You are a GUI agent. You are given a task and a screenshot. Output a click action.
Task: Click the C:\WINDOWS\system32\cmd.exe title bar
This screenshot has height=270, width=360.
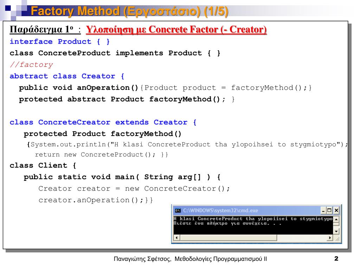tap(256, 210)
